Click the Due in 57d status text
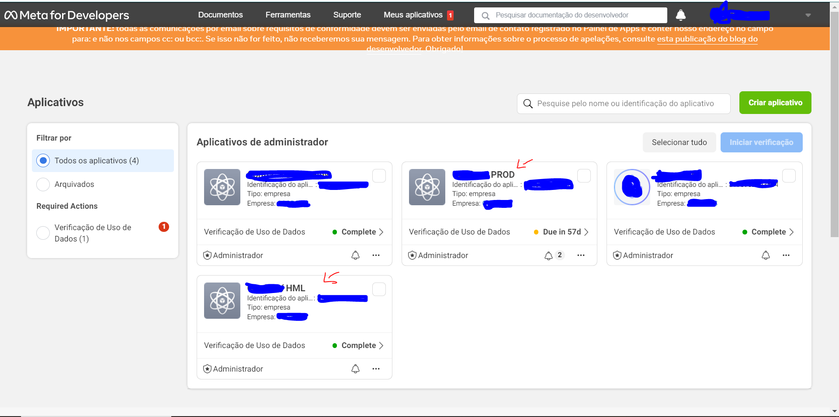 tap(562, 232)
